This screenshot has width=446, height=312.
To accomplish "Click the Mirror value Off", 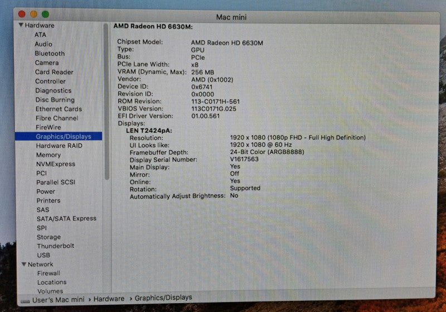I will 234,174.
